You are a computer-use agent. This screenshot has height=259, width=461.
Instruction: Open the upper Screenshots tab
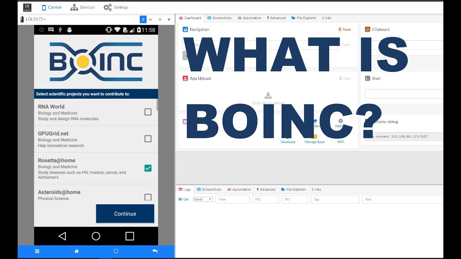(219, 18)
